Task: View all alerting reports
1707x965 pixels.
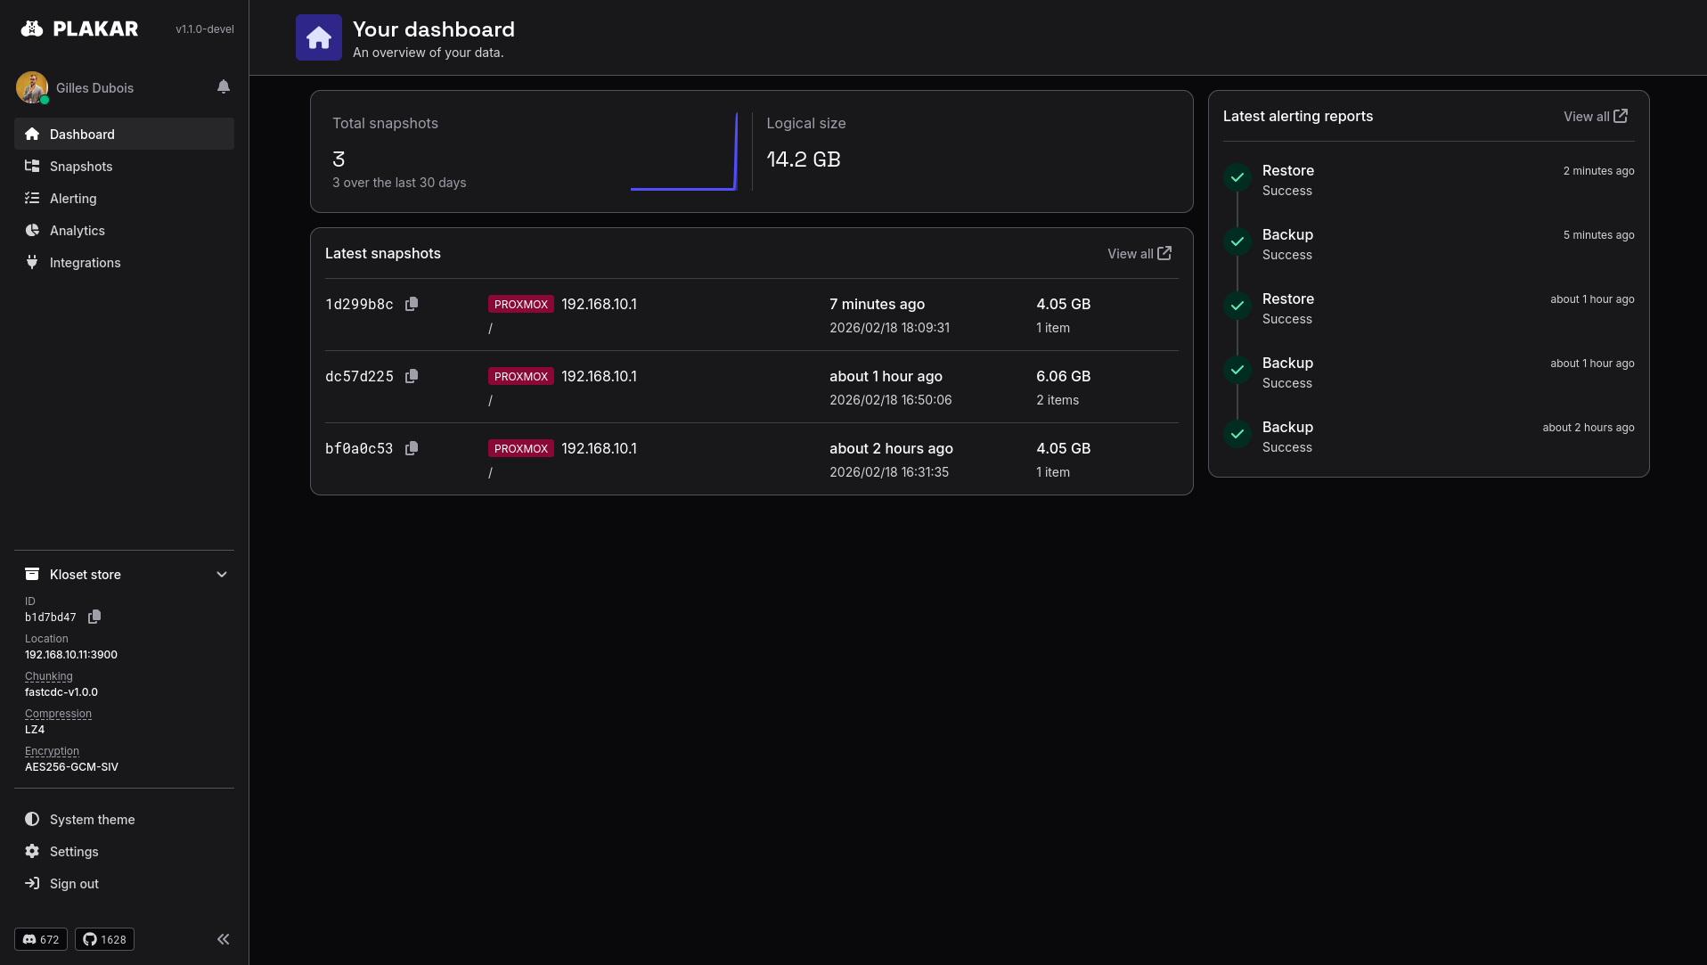Action: [x=1595, y=117]
